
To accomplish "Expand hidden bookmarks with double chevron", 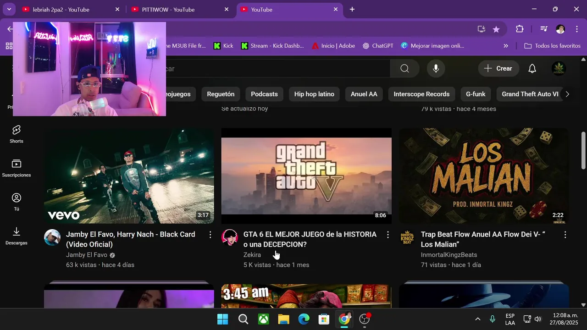I will click(x=506, y=46).
